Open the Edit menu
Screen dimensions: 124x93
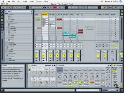[x=19, y=1]
